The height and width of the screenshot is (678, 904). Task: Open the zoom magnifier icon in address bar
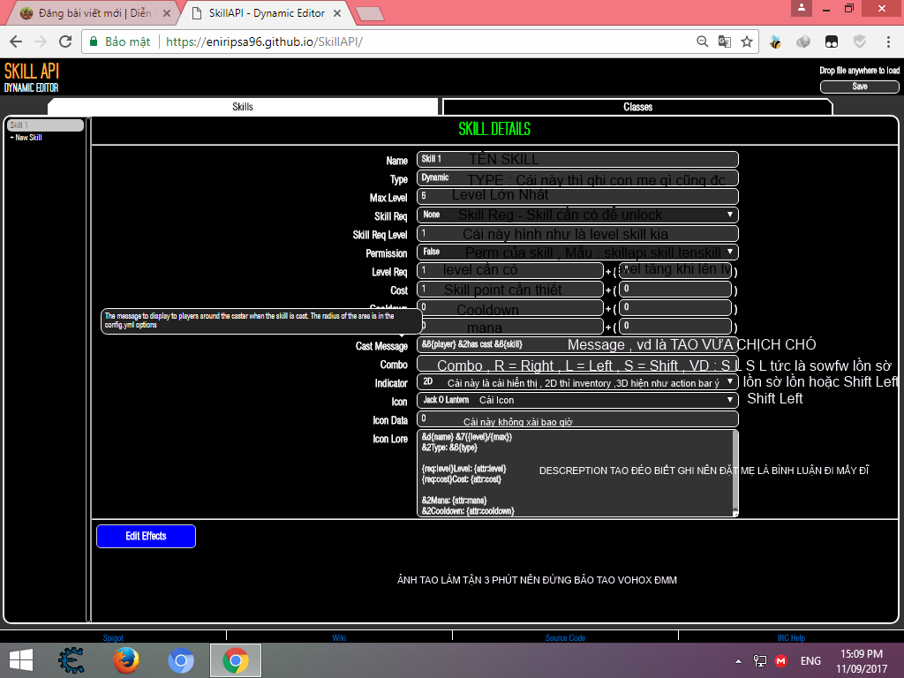[x=702, y=41]
